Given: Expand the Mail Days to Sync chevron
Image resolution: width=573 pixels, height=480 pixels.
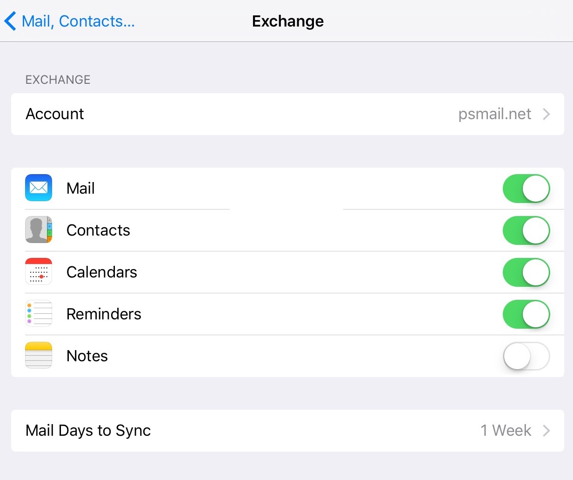Looking at the screenshot, I should 546,431.
